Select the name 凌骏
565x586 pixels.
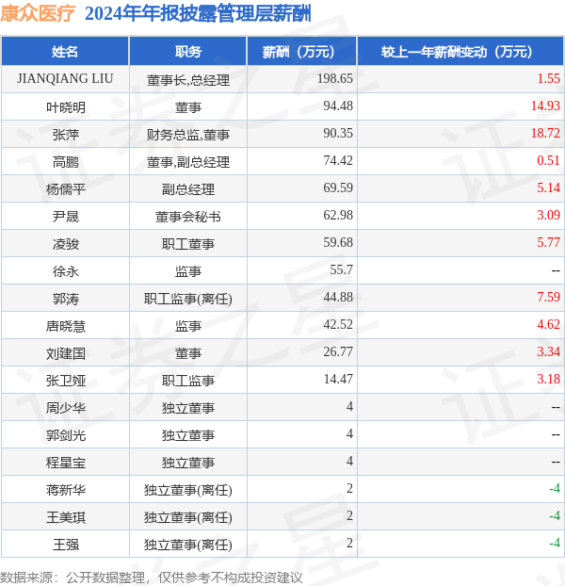pos(66,244)
